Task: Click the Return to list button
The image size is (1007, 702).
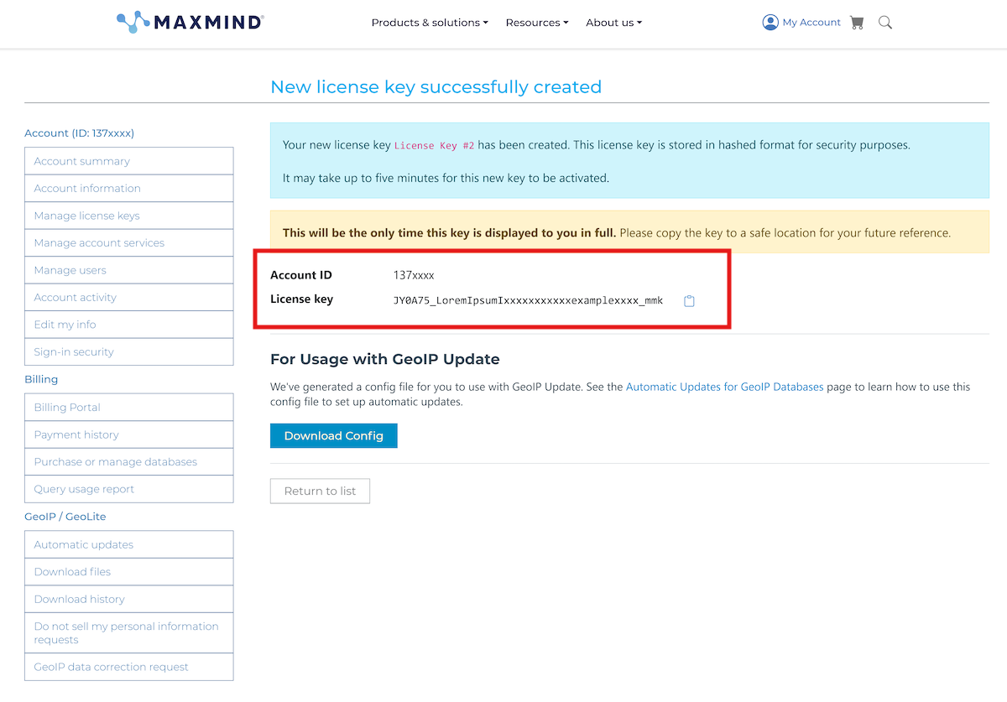Action: coord(320,491)
